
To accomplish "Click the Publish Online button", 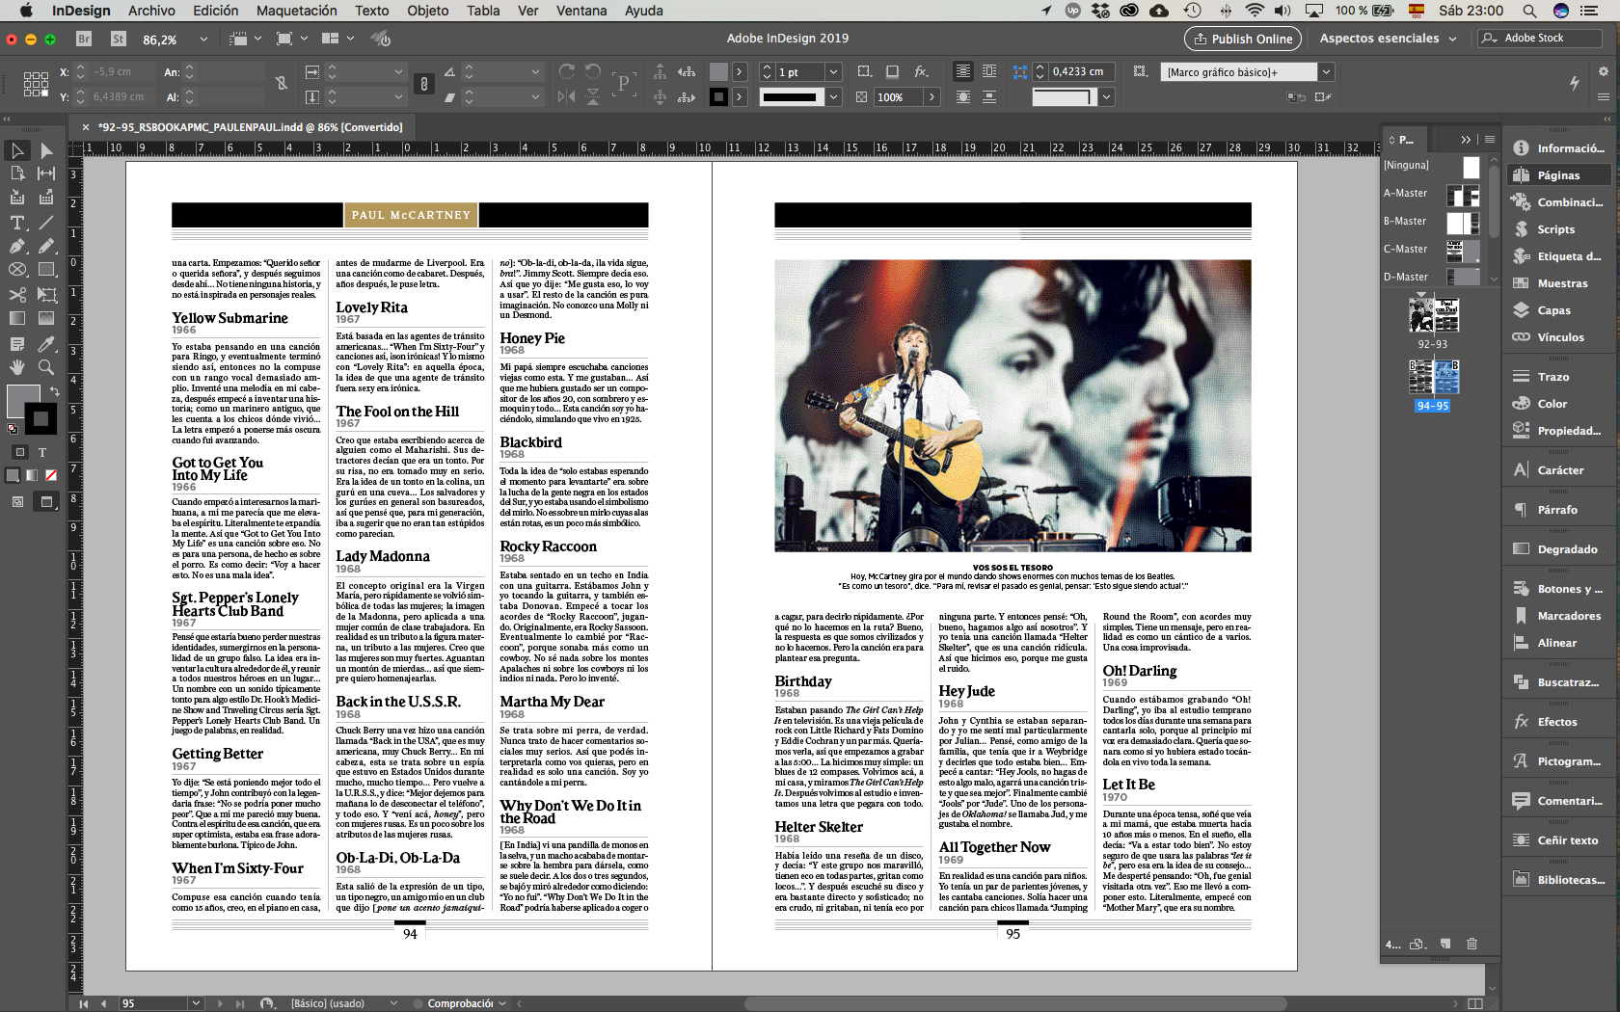I will click(x=1242, y=39).
